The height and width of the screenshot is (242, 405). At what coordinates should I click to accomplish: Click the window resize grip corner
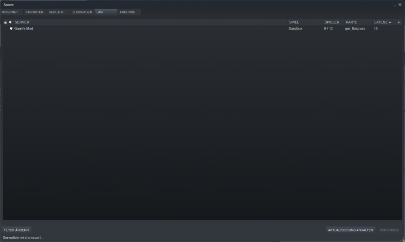click(403, 240)
